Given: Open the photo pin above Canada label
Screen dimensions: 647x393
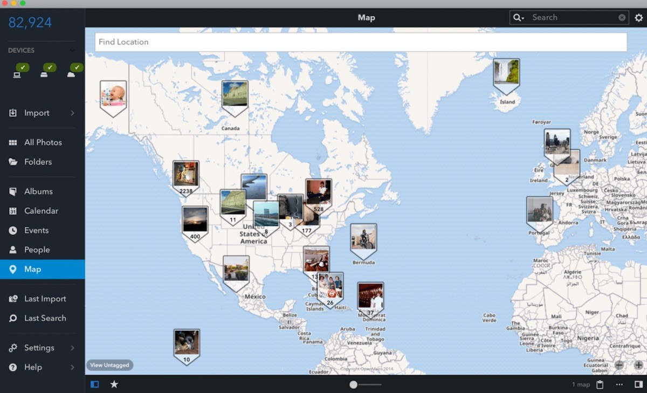Looking at the screenshot, I should tap(235, 99).
